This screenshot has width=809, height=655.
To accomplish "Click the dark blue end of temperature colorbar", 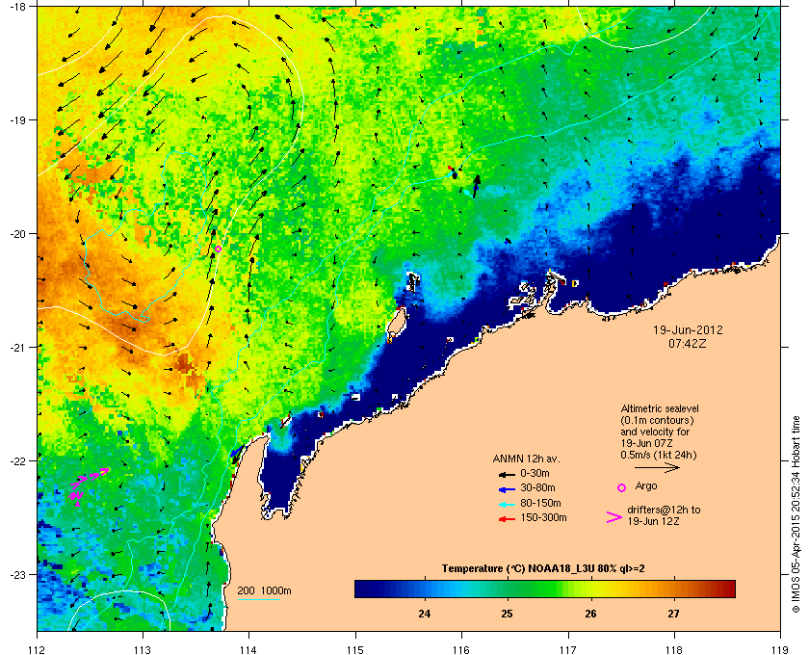I will pyautogui.click(x=366, y=589).
